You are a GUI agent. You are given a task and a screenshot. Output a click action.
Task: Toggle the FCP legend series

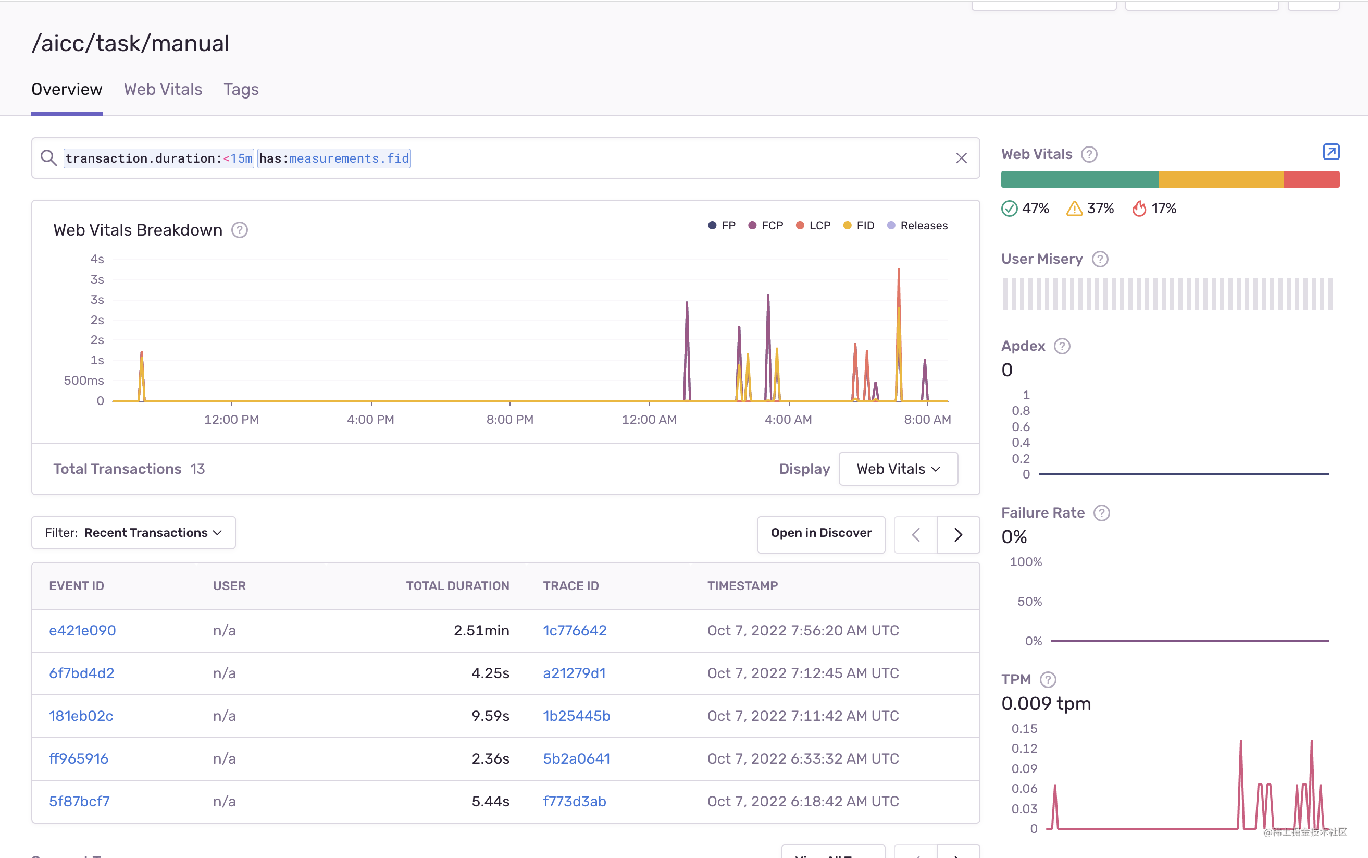click(x=765, y=226)
